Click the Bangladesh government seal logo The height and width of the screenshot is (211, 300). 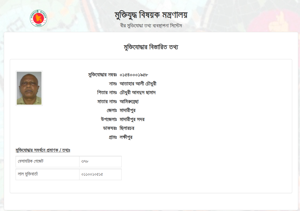point(39,18)
